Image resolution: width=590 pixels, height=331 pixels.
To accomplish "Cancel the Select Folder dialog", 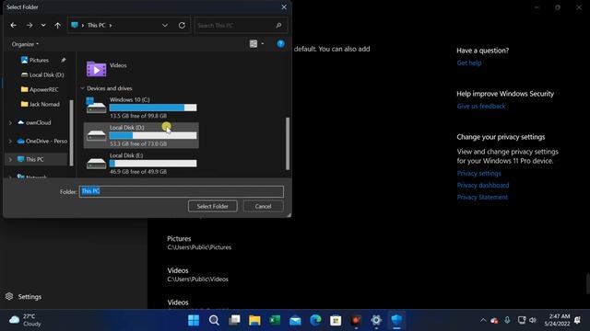I will pos(263,206).
